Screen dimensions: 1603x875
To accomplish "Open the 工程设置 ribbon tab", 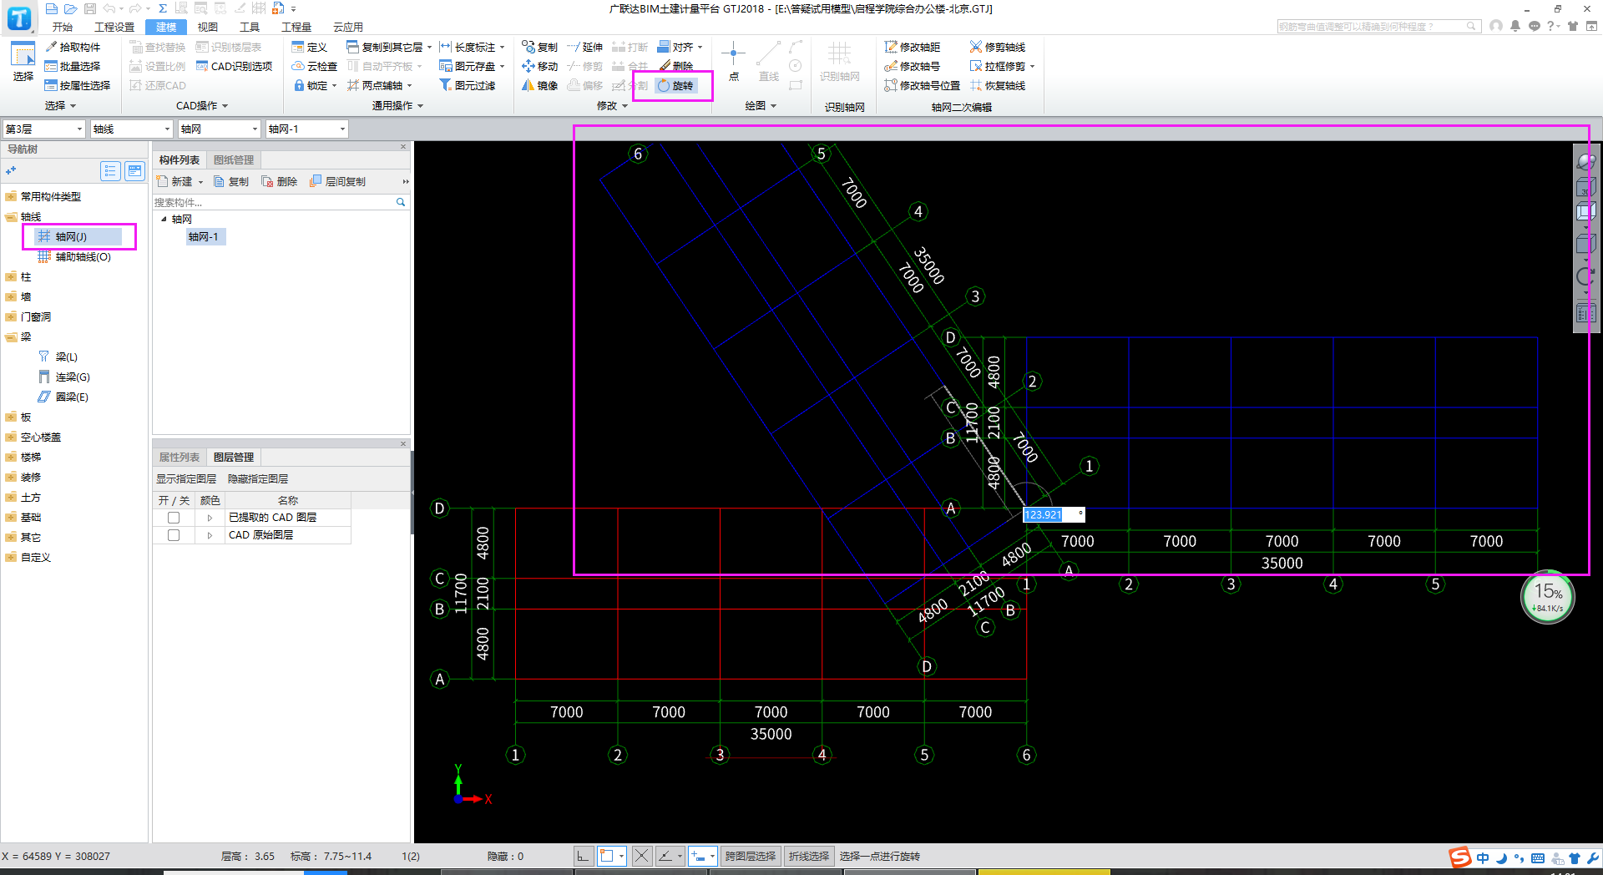I will 114,27.
